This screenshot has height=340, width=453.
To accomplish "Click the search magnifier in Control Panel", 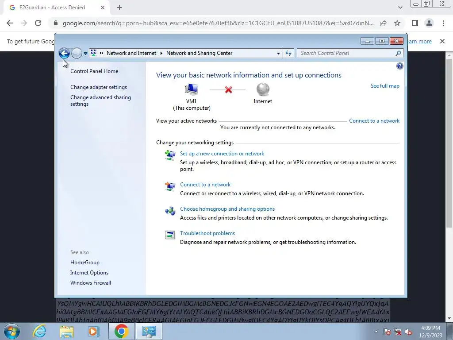I will coord(399,53).
